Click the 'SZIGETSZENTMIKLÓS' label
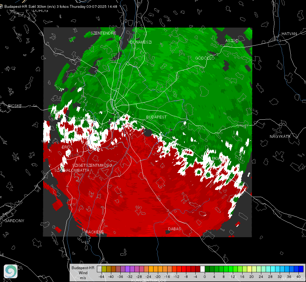 [x=92, y=165]
